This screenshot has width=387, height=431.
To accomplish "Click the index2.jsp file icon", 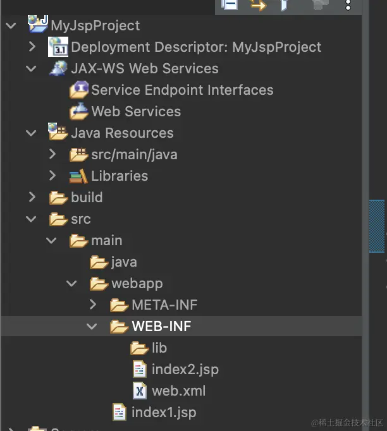I will pyautogui.click(x=139, y=369).
